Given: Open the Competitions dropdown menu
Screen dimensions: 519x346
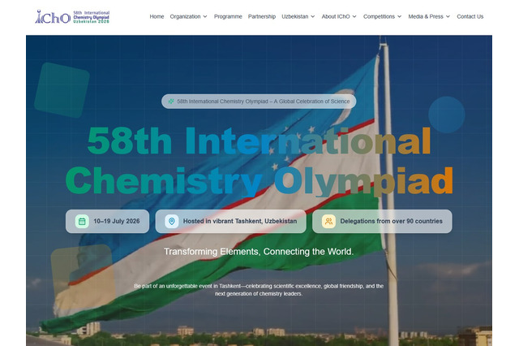Looking at the screenshot, I should click(x=383, y=16).
